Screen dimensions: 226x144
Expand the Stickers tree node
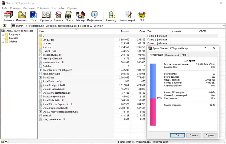click(3, 42)
